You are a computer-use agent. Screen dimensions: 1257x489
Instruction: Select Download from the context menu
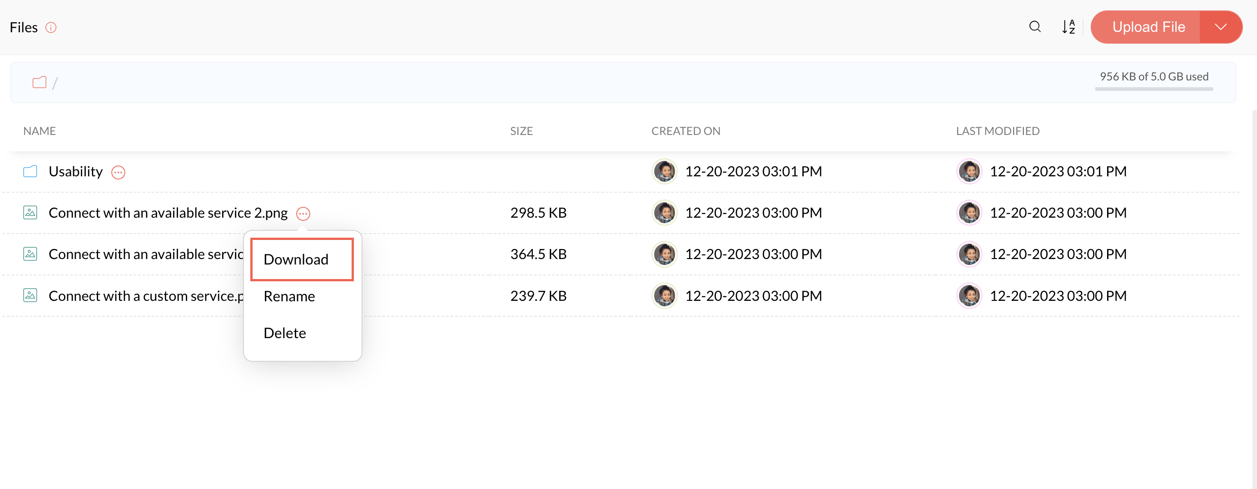point(296,259)
